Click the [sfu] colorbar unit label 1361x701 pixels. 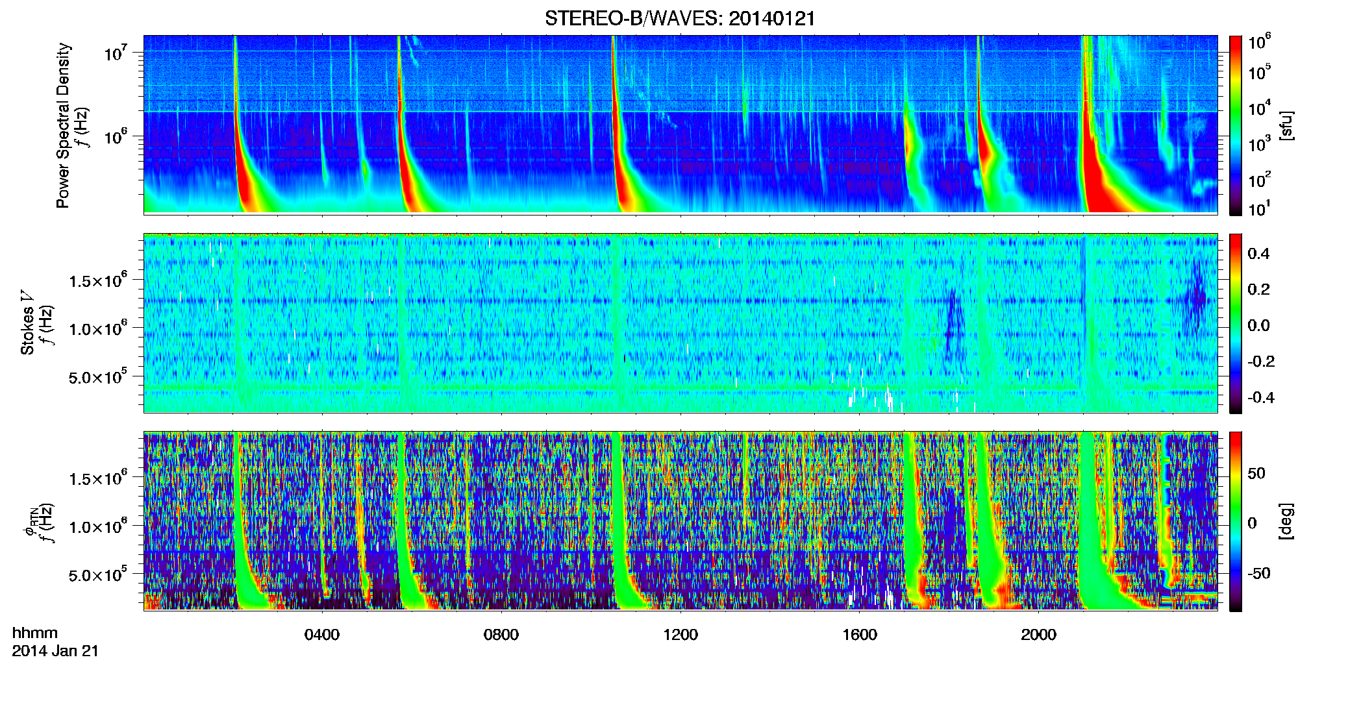(1287, 125)
